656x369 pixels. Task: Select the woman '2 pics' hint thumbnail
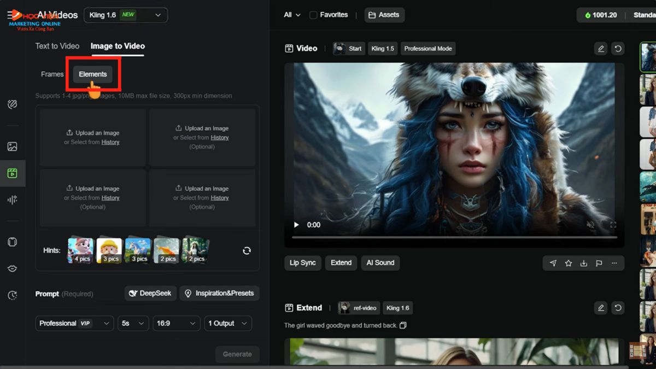pyautogui.click(x=195, y=250)
